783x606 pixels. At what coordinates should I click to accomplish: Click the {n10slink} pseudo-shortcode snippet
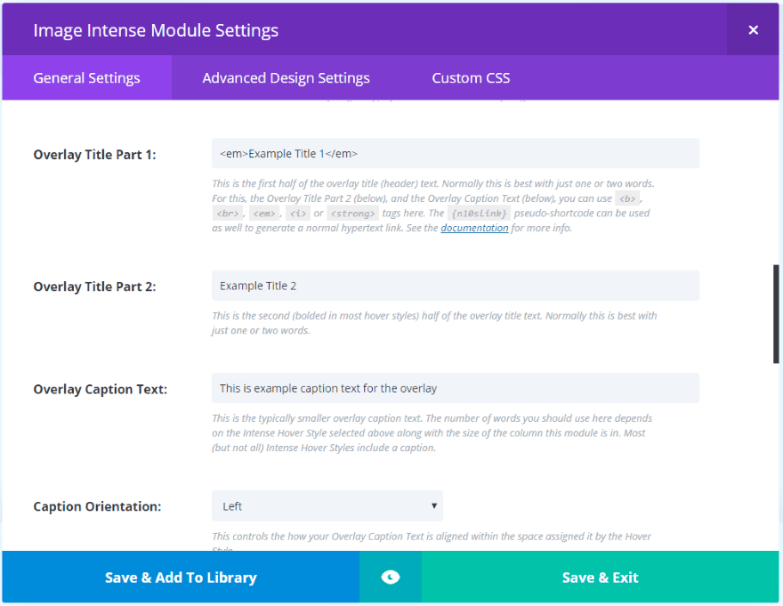point(479,214)
